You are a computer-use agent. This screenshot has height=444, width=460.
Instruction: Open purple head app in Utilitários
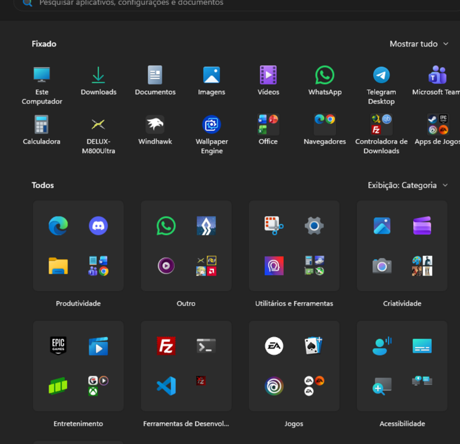pyautogui.click(x=274, y=266)
